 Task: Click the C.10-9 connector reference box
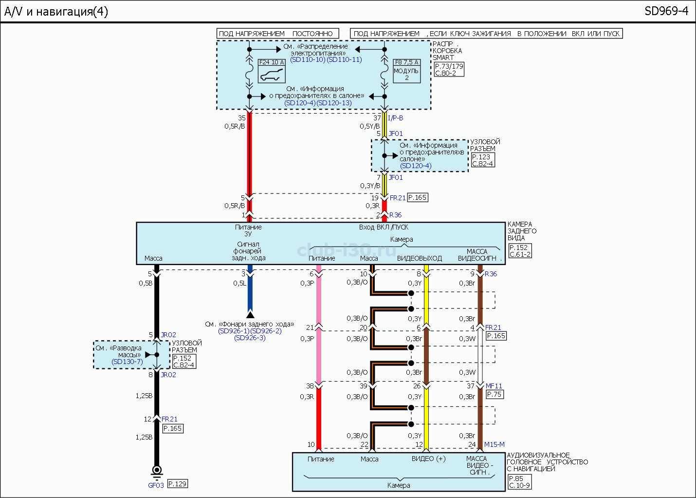(x=519, y=485)
